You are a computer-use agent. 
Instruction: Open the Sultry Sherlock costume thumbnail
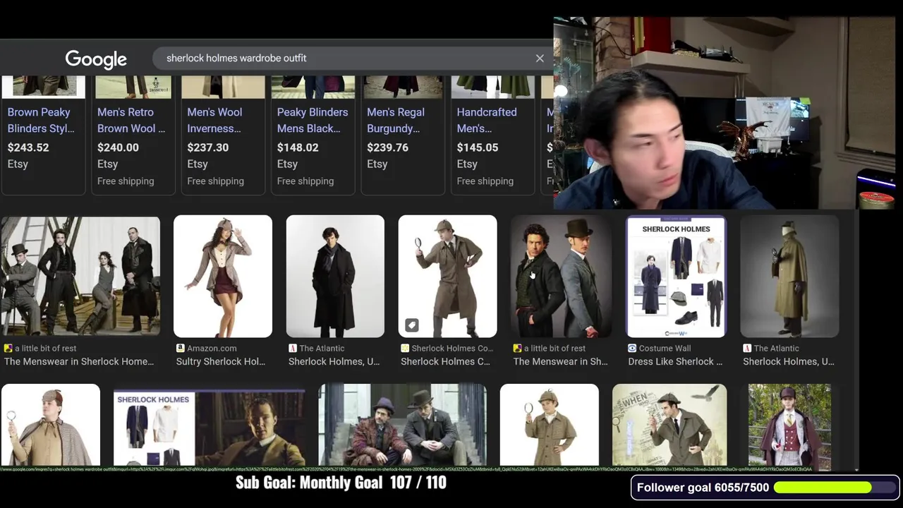(223, 276)
